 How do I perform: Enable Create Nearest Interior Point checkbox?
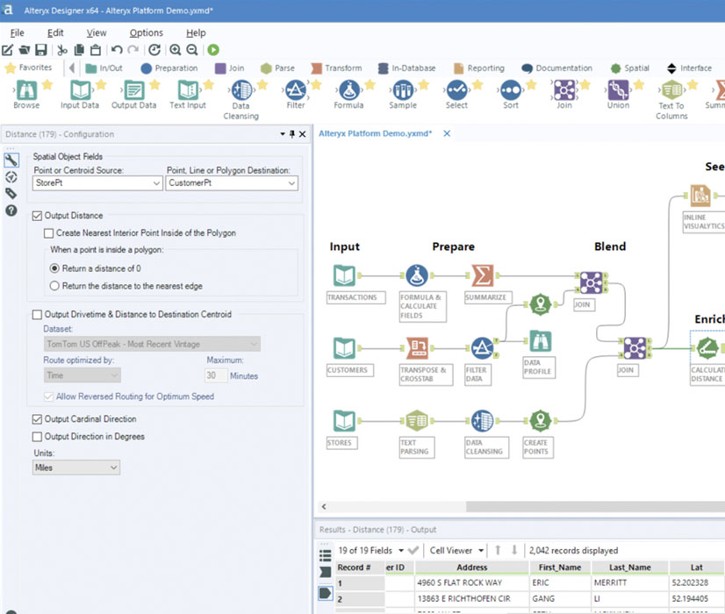point(48,233)
